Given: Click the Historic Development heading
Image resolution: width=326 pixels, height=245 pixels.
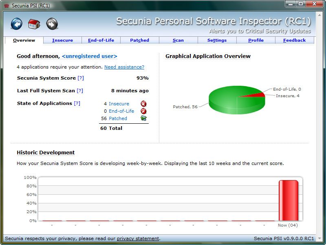Looking at the screenshot, I should pyautogui.click(x=46, y=152).
